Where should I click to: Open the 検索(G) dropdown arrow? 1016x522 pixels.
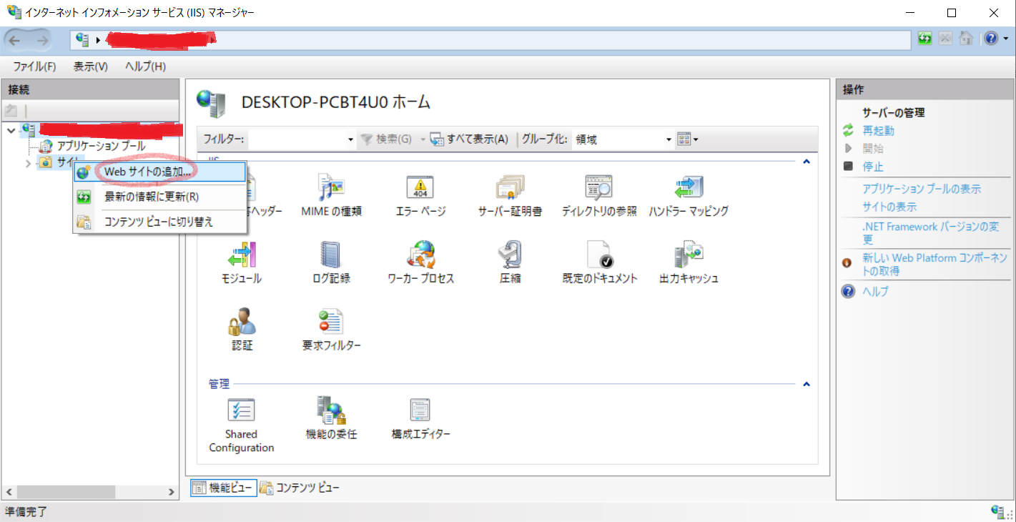pos(423,139)
